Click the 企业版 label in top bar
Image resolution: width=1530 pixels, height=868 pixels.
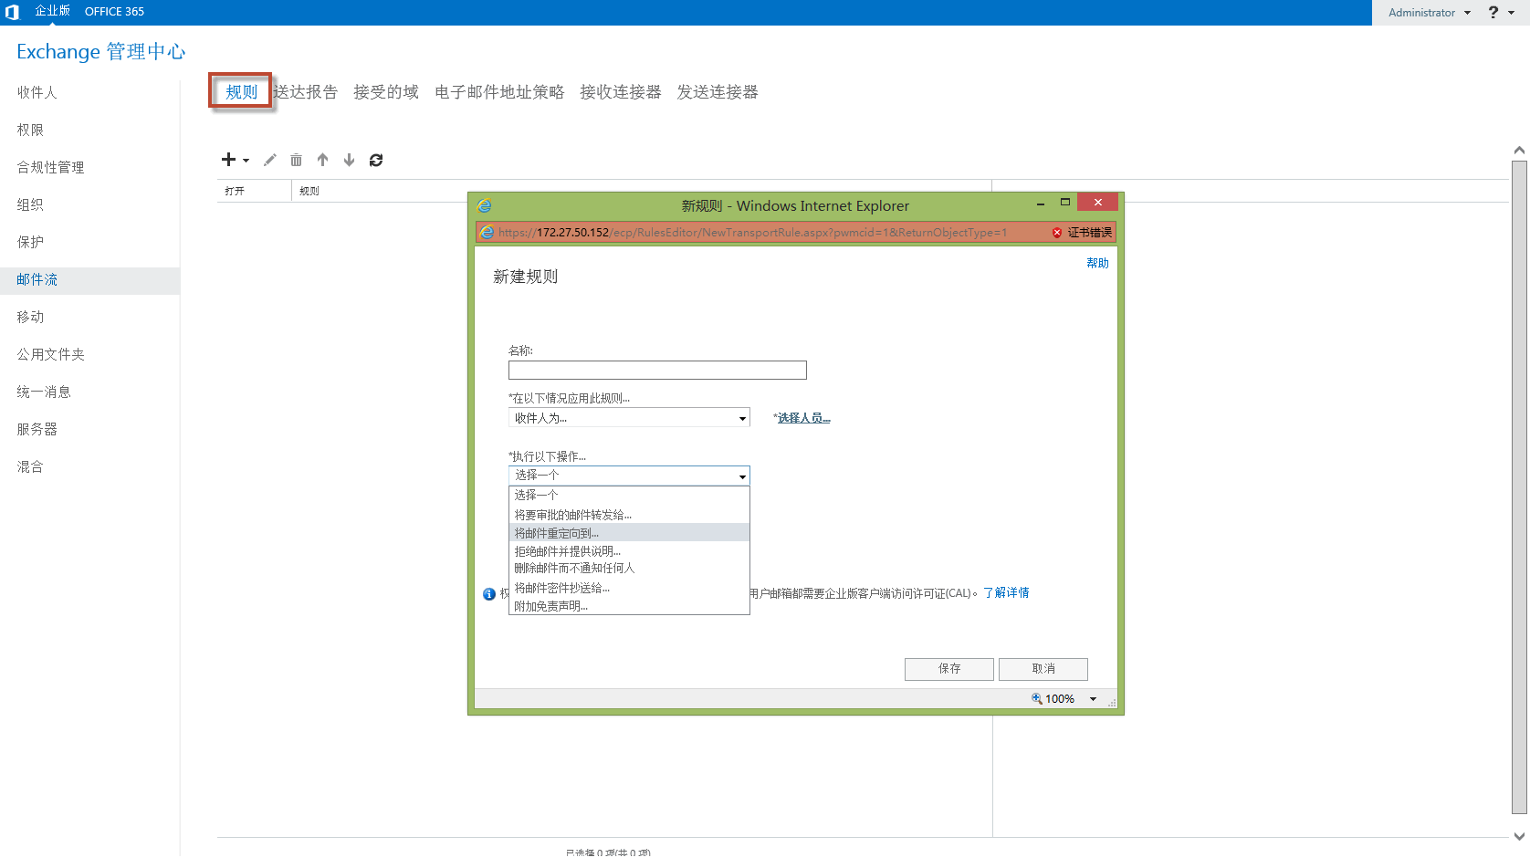[x=52, y=11]
